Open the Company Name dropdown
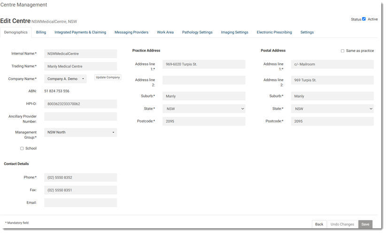Screen dimensions: 386x233 65,79
